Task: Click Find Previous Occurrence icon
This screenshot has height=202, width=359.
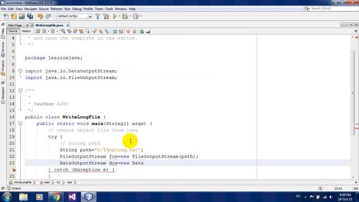Action: click(x=69, y=31)
